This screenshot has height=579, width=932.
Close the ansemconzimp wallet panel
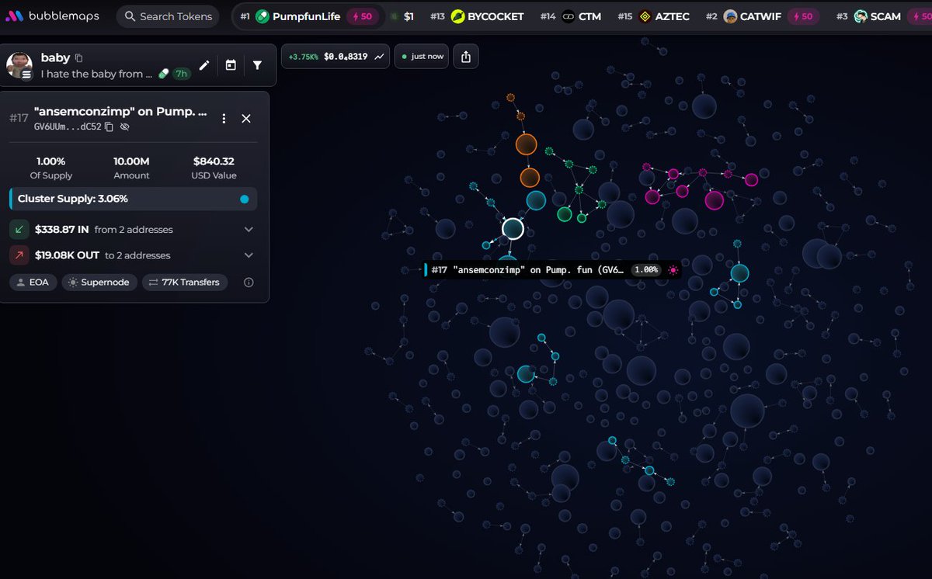[246, 119]
